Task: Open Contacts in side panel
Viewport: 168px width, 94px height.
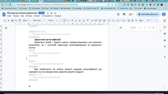Action: 165,40
